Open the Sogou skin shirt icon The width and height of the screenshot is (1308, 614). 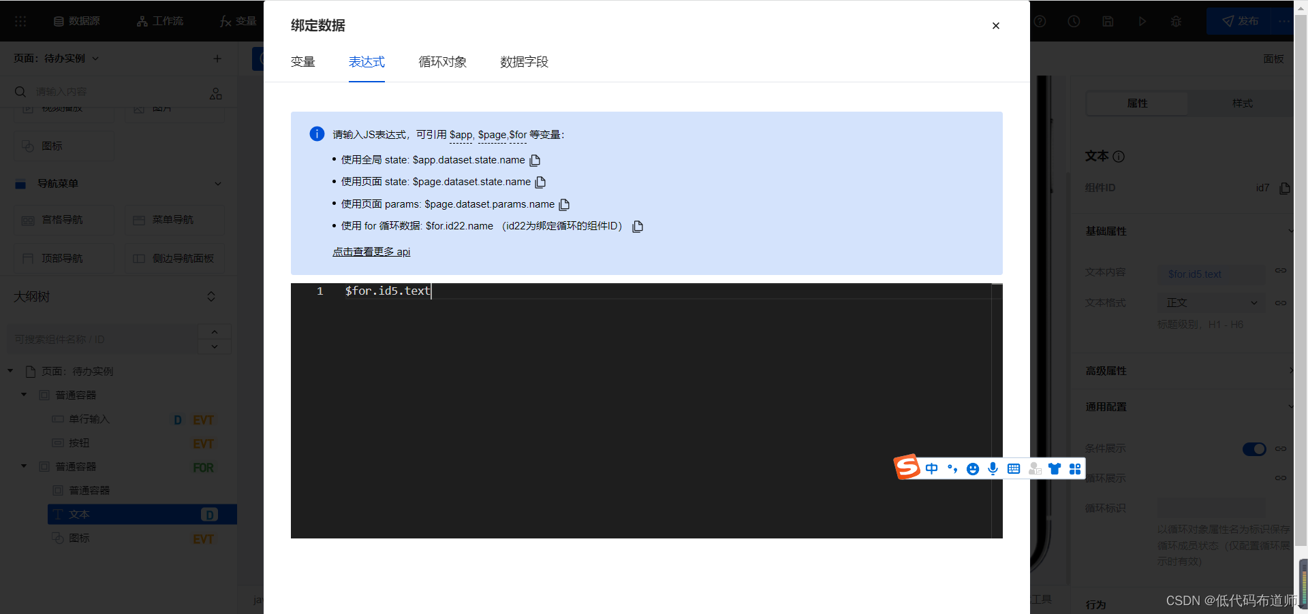pos(1055,468)
